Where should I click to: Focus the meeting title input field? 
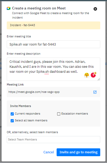click(53, 44)
